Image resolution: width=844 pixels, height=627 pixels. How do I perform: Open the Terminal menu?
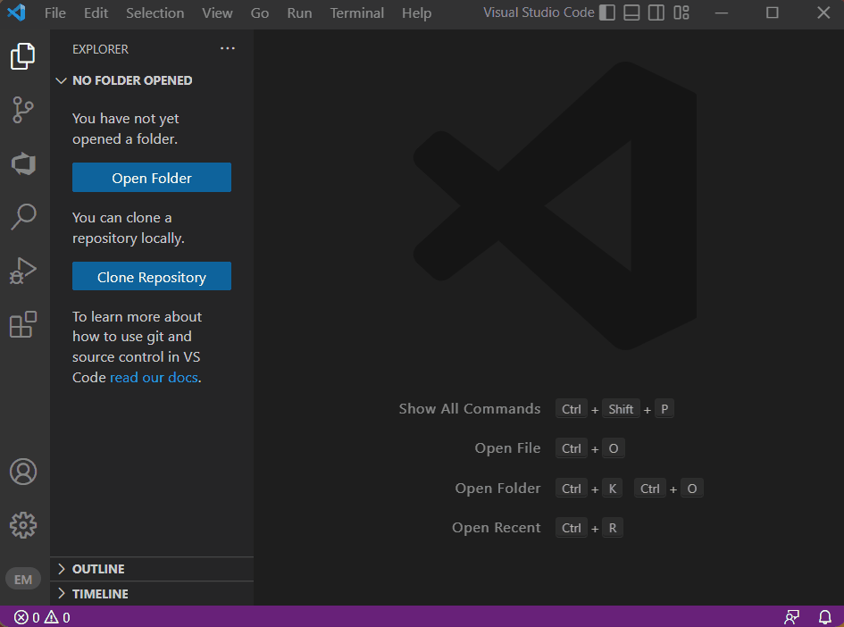point(356,13)
